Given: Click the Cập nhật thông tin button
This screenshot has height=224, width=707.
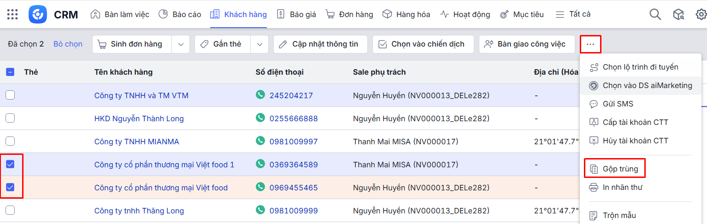Looking at the screenshot, I should click(x=320, y=44).
